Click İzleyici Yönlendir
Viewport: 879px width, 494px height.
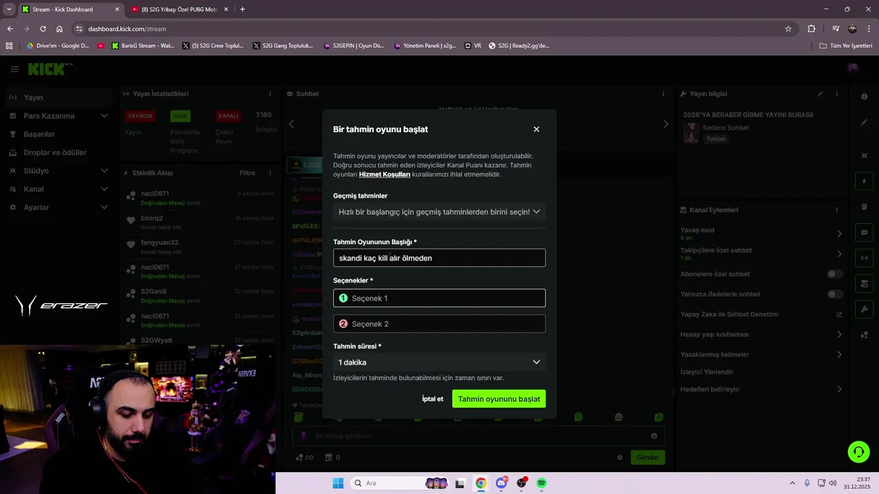point(707,372)
